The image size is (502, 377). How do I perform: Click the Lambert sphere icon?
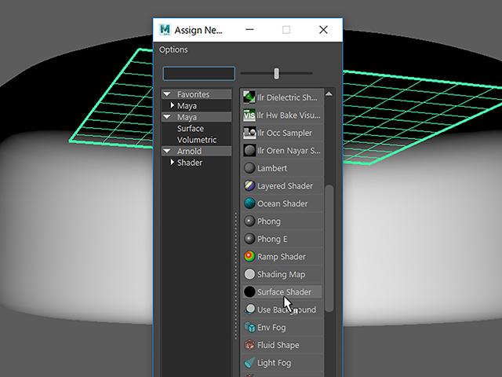[x=249, y=168]
